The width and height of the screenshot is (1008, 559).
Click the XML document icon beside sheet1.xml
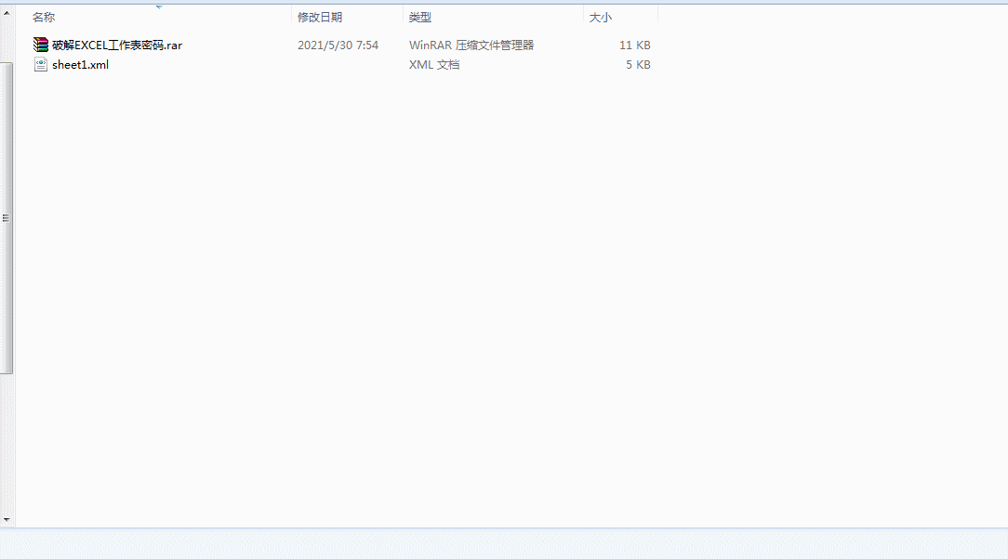click(x=40, y=64)
